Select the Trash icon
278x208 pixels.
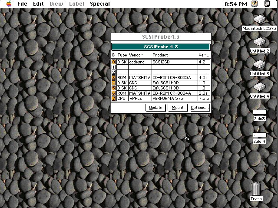256,189
